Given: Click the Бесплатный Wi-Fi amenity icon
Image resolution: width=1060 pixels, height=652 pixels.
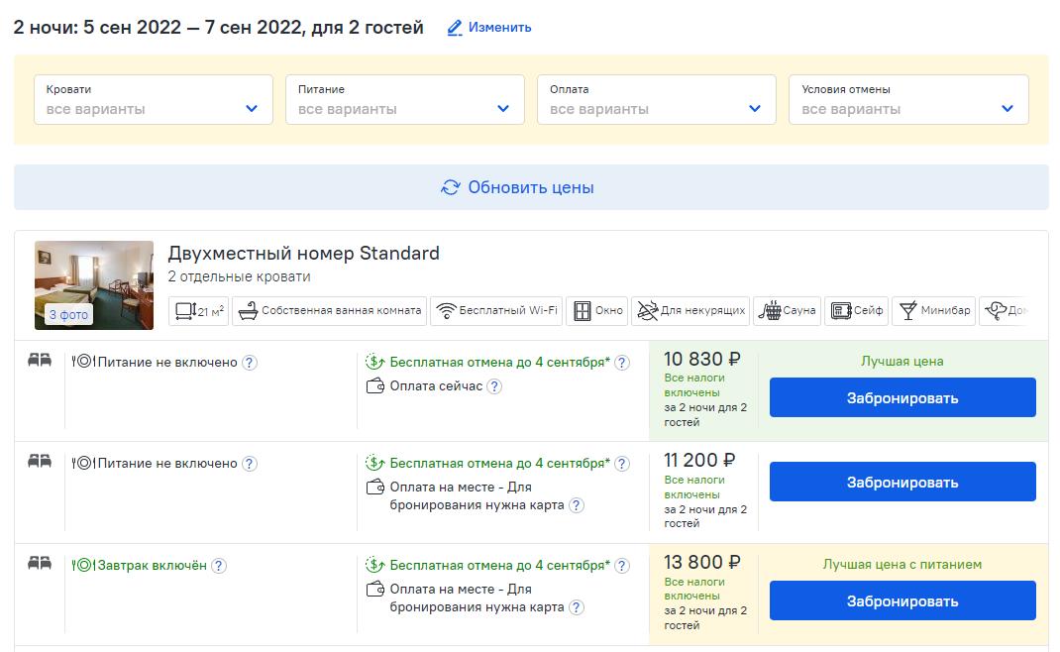Looking at the screenshot, I should click(x=447, y=310).
